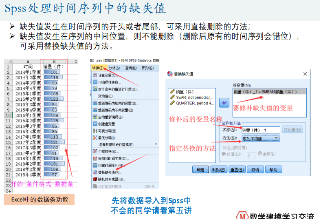Image resolution: width=321 pixels, height=219 pixels.
Task: Open the 转换(T) Transform menu
Action: click(98, 68)
